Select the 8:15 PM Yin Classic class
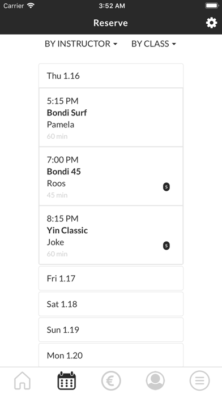Image resolution: width=222 pixels, height=394 pixels. [111, 235]
